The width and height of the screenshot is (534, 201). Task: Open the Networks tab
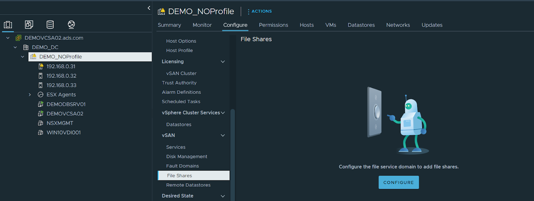pos(398,25)
